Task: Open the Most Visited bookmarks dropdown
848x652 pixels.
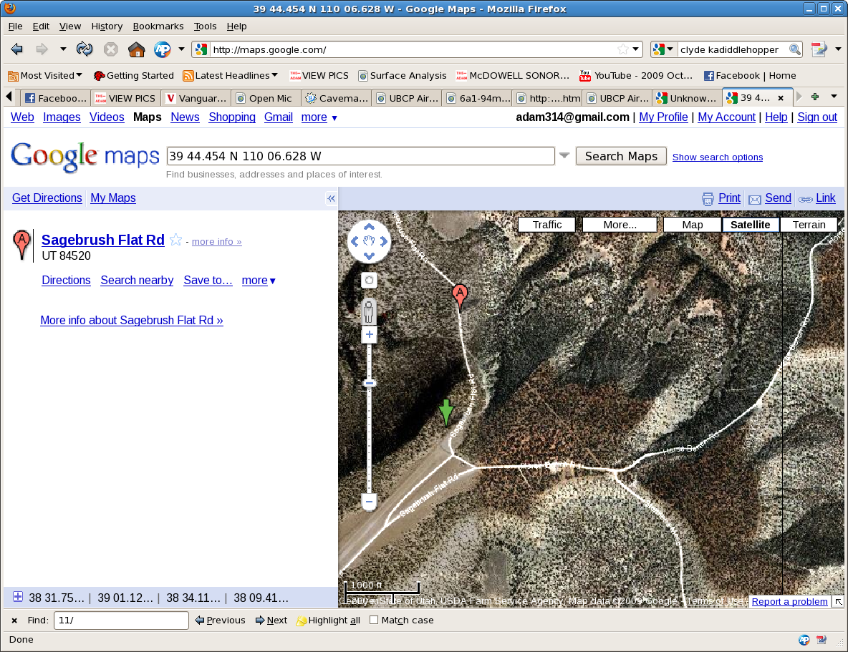Action: [x=44, y=75]
